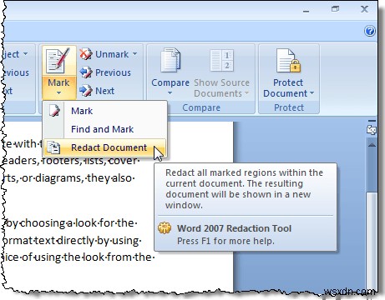Select Redact Document menu item

tap(105, 147)
